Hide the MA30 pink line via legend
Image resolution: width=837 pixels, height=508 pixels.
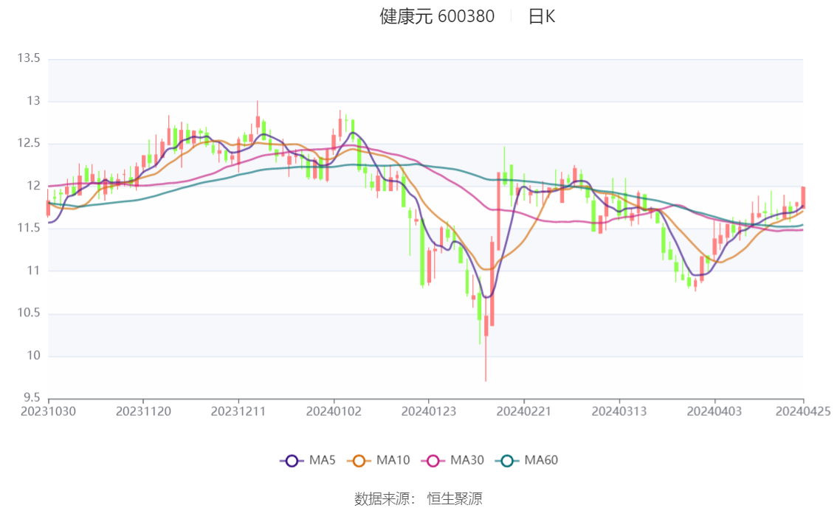coord(433,461)
